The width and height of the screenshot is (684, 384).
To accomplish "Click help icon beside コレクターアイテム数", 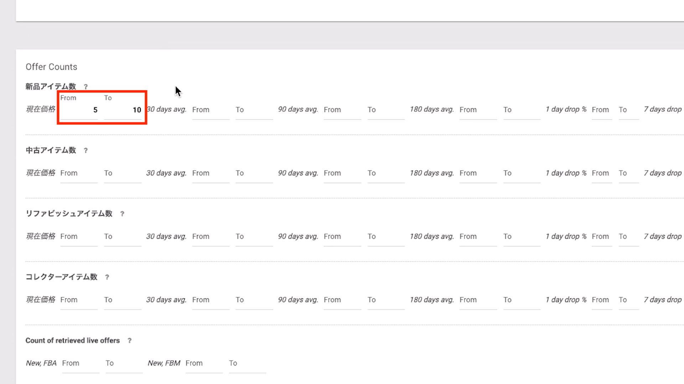I will click(107, 277).
